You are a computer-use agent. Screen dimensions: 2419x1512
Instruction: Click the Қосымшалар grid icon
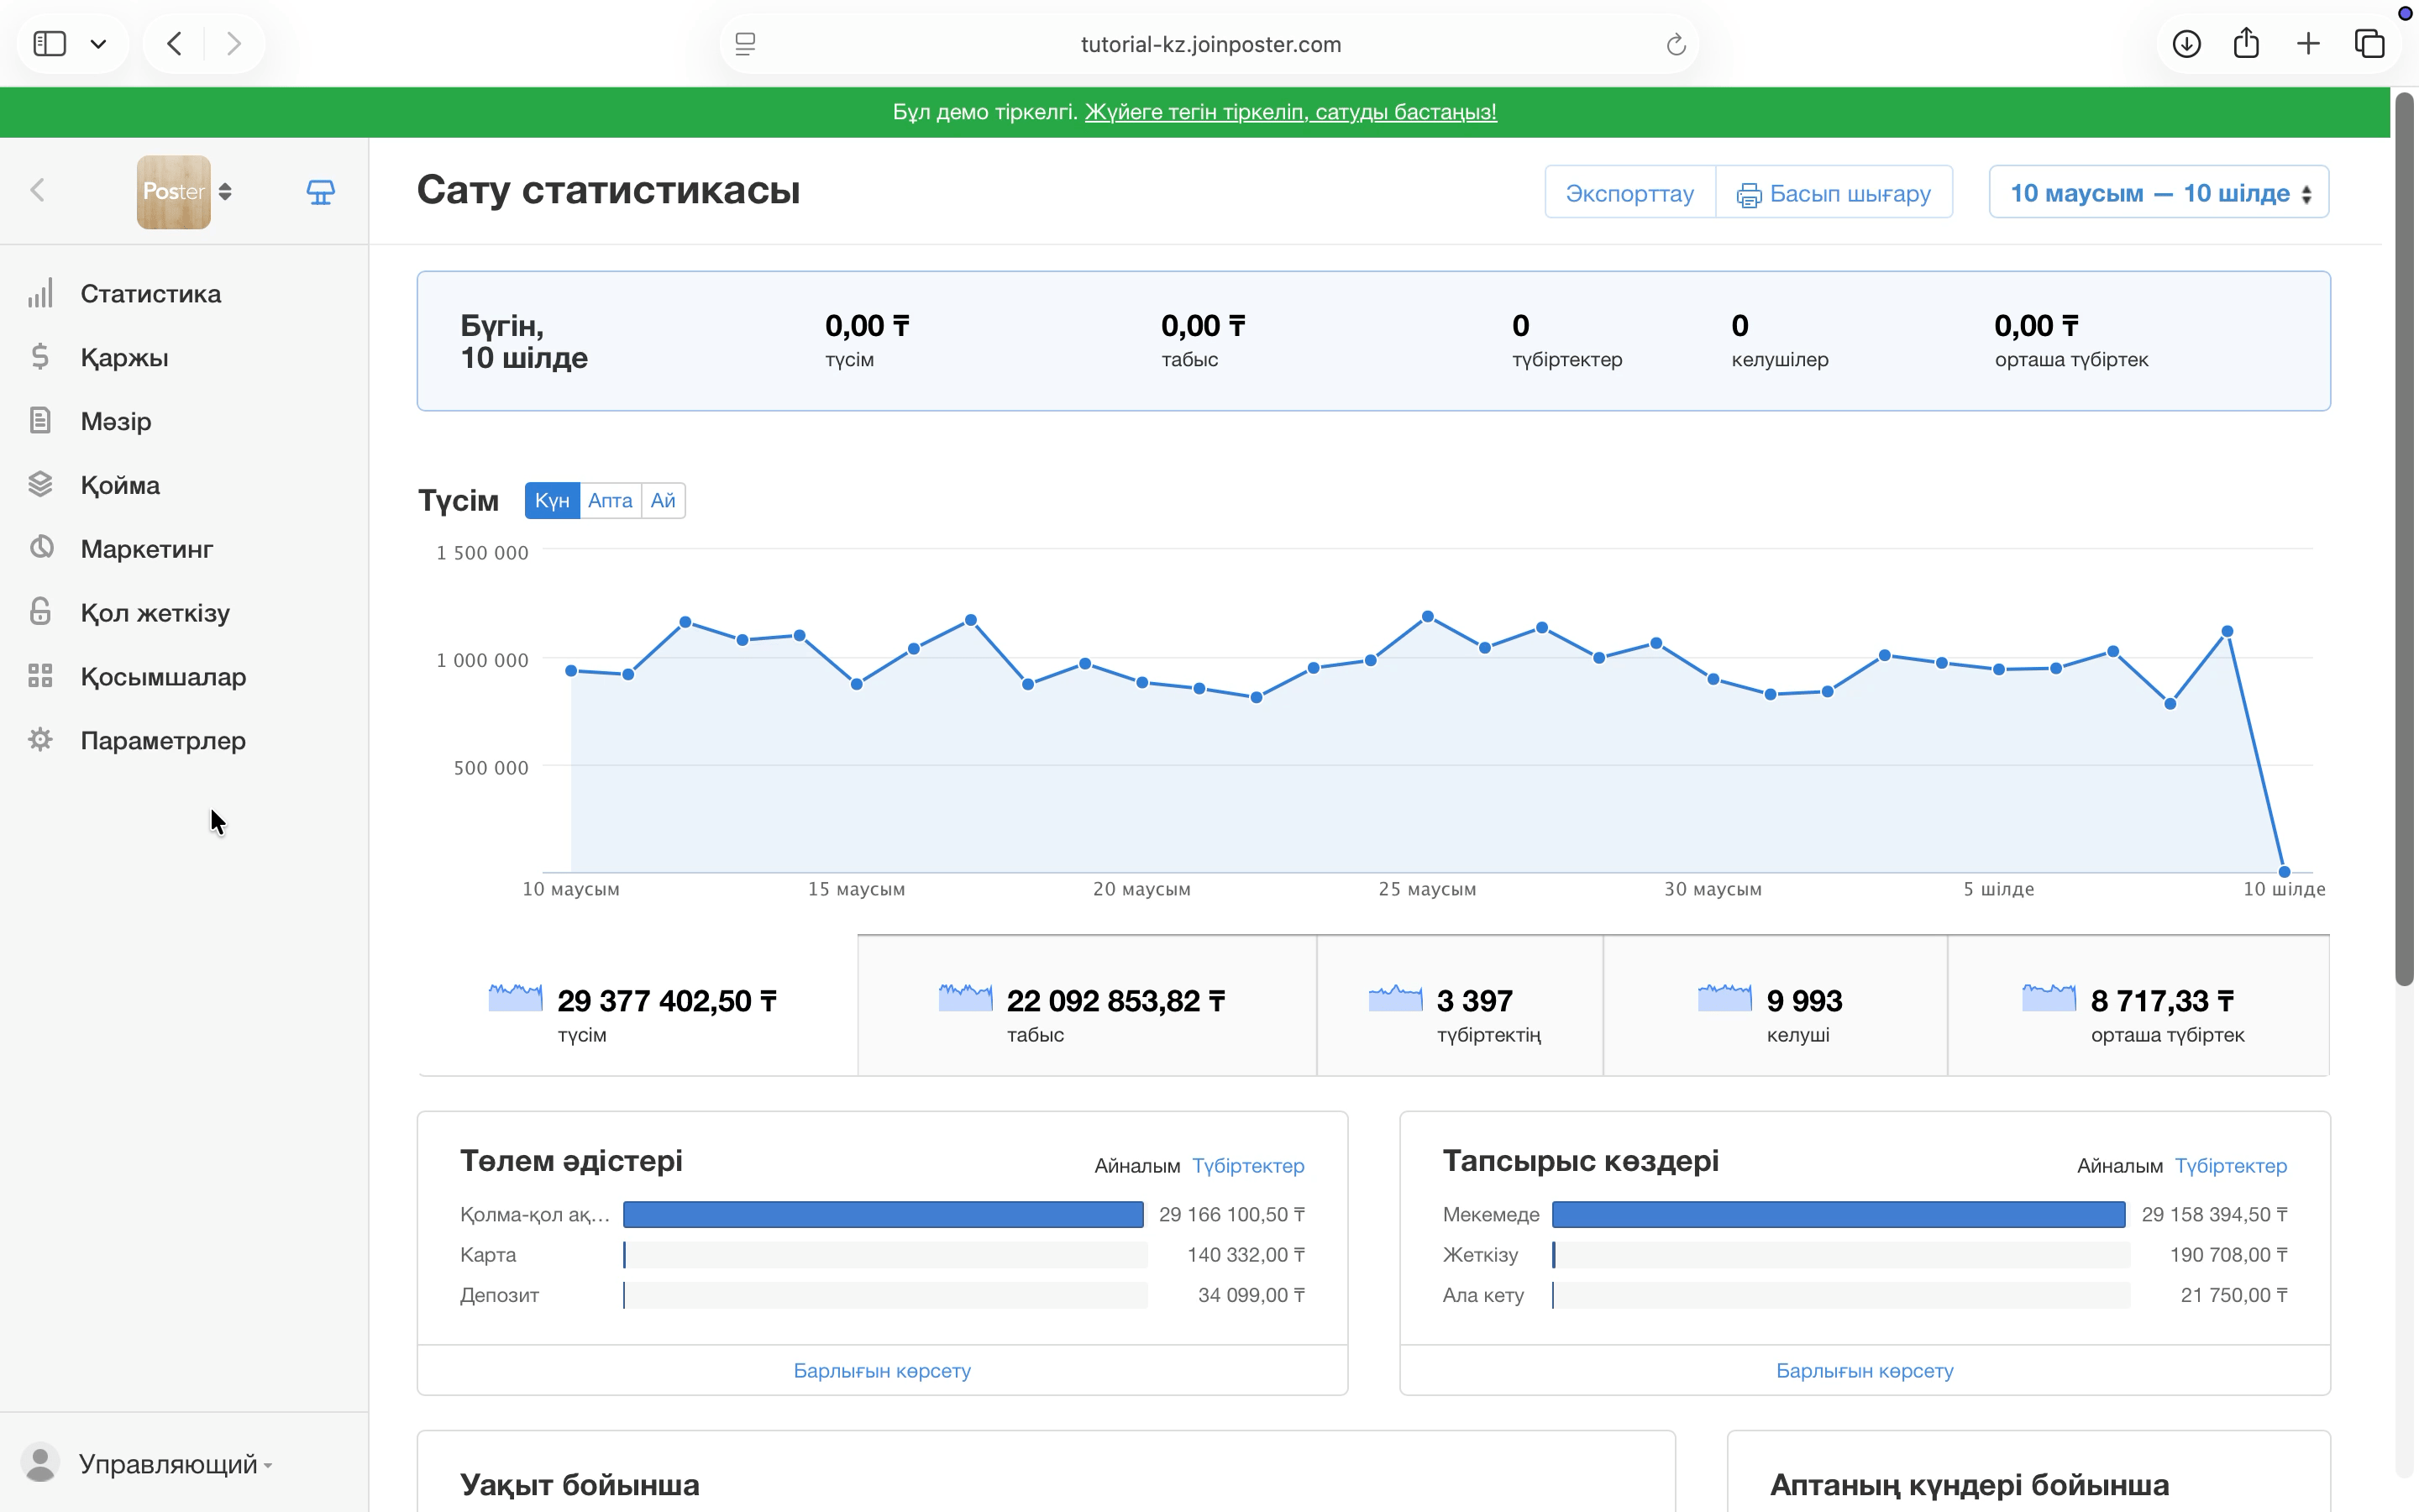(40, 676)
